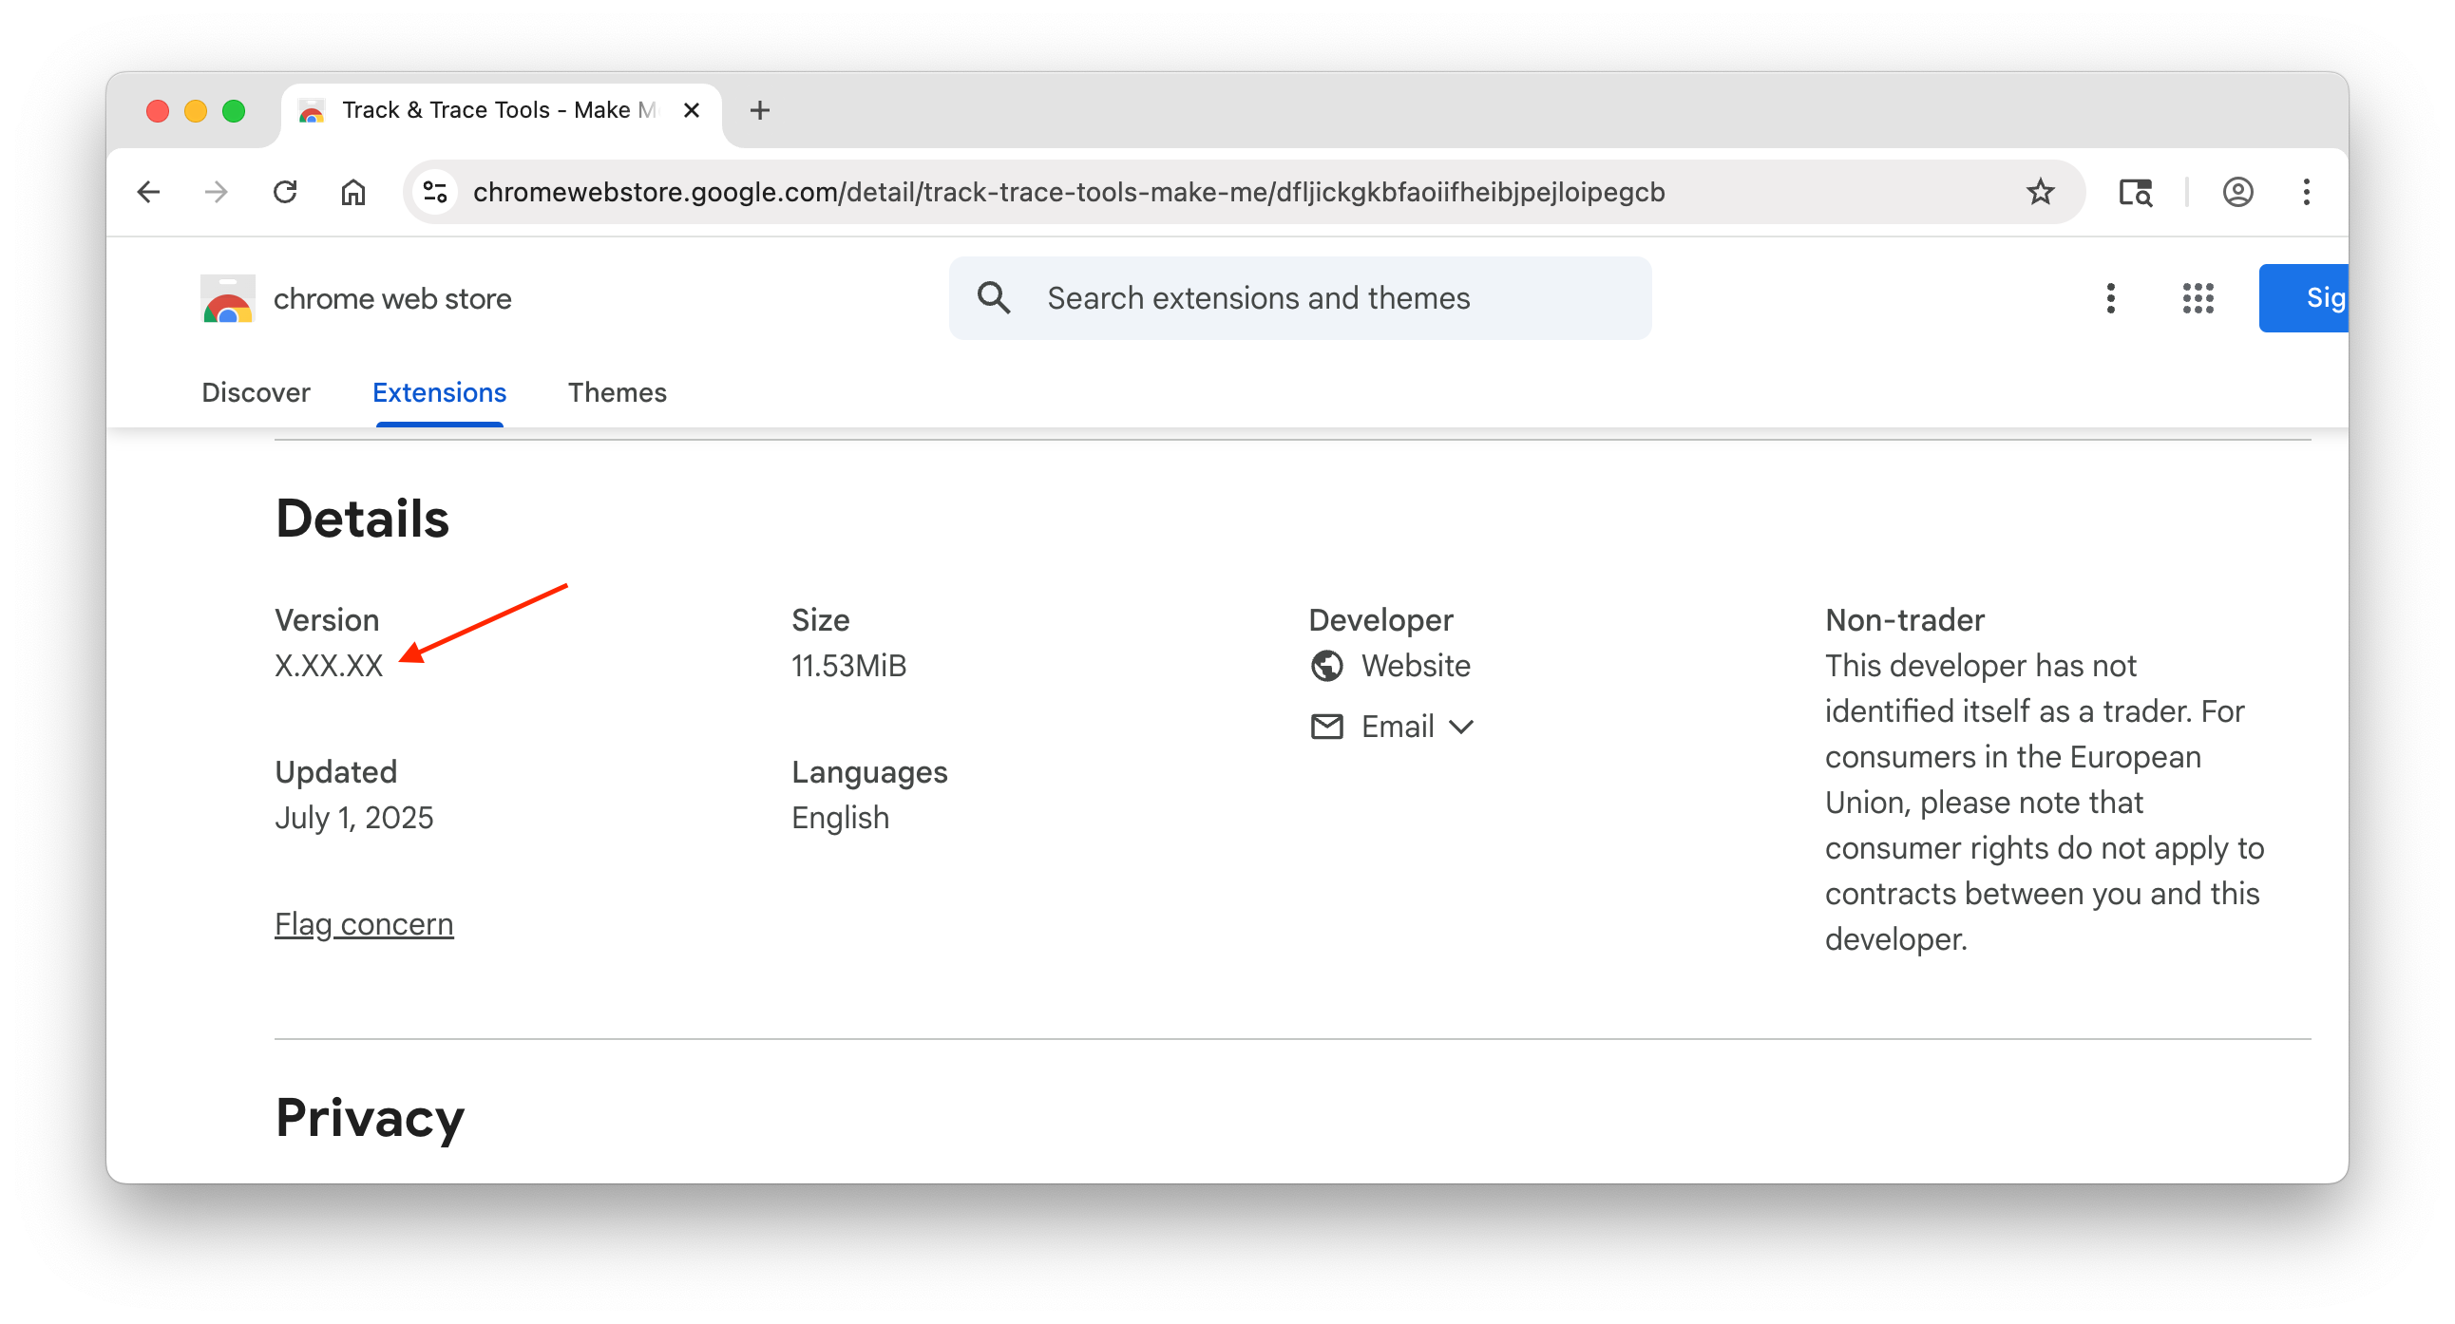2455x1324 pixels.
Task: Click the Flag concern link
Action: (364, 924)
